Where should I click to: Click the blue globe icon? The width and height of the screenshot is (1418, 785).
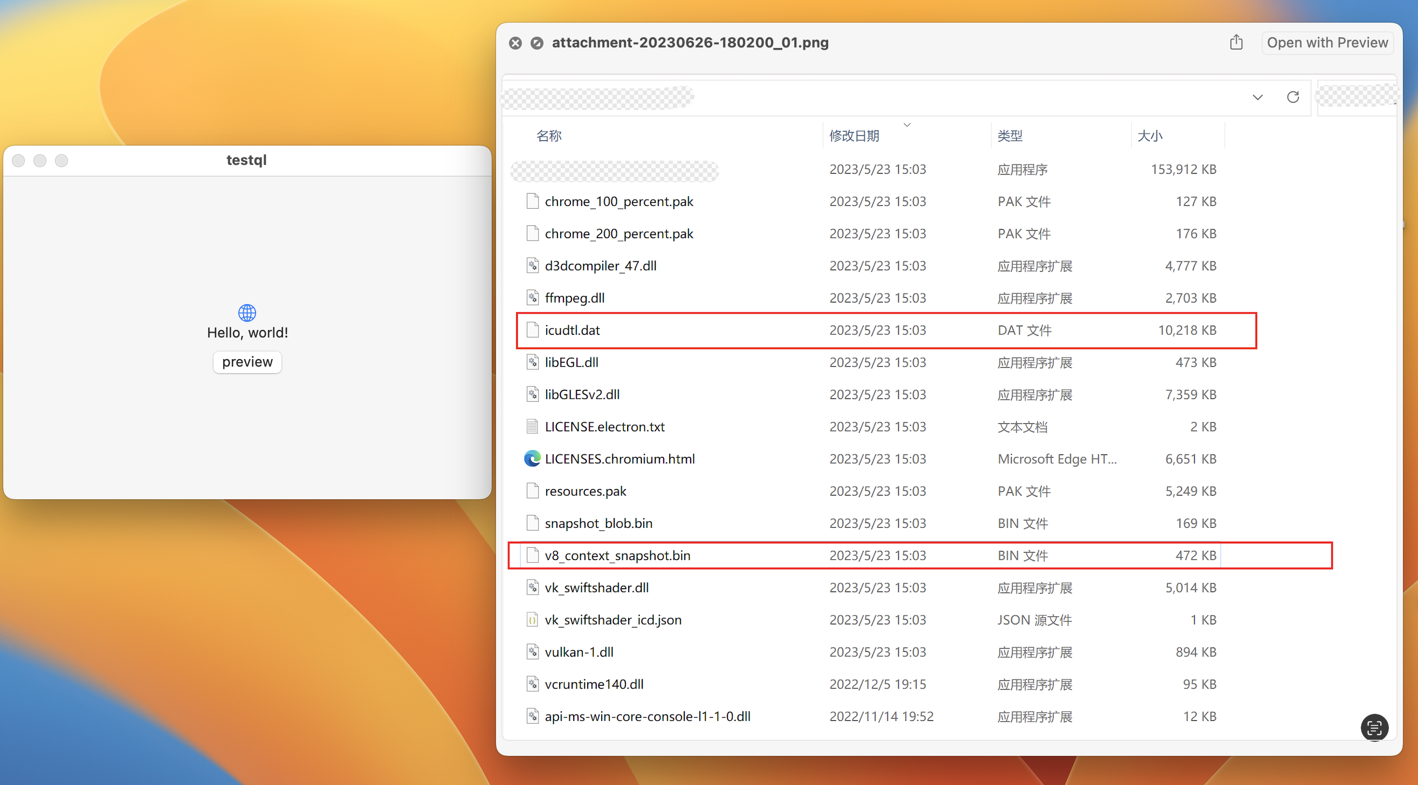click(x=247, y=313)
